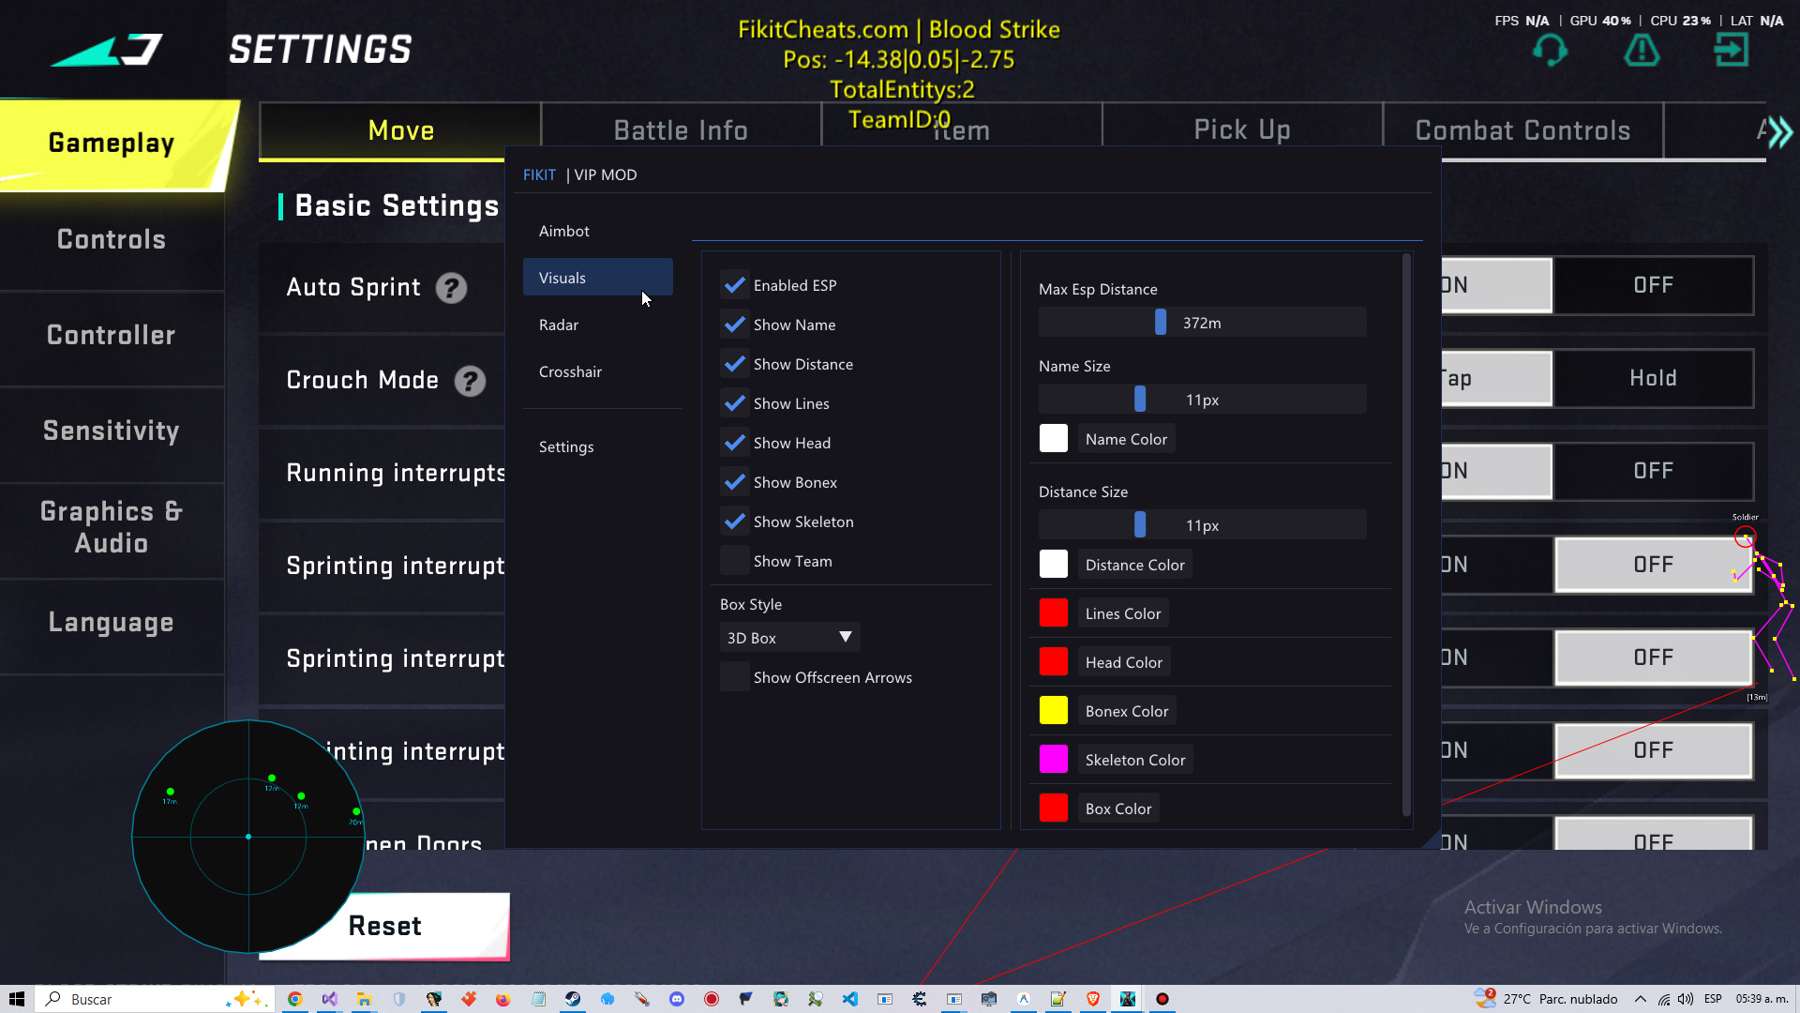The width and height of the screenshot is (1800, 1013).
Task: Open the weather widget in taskbar
Action: click(1546, 999)
